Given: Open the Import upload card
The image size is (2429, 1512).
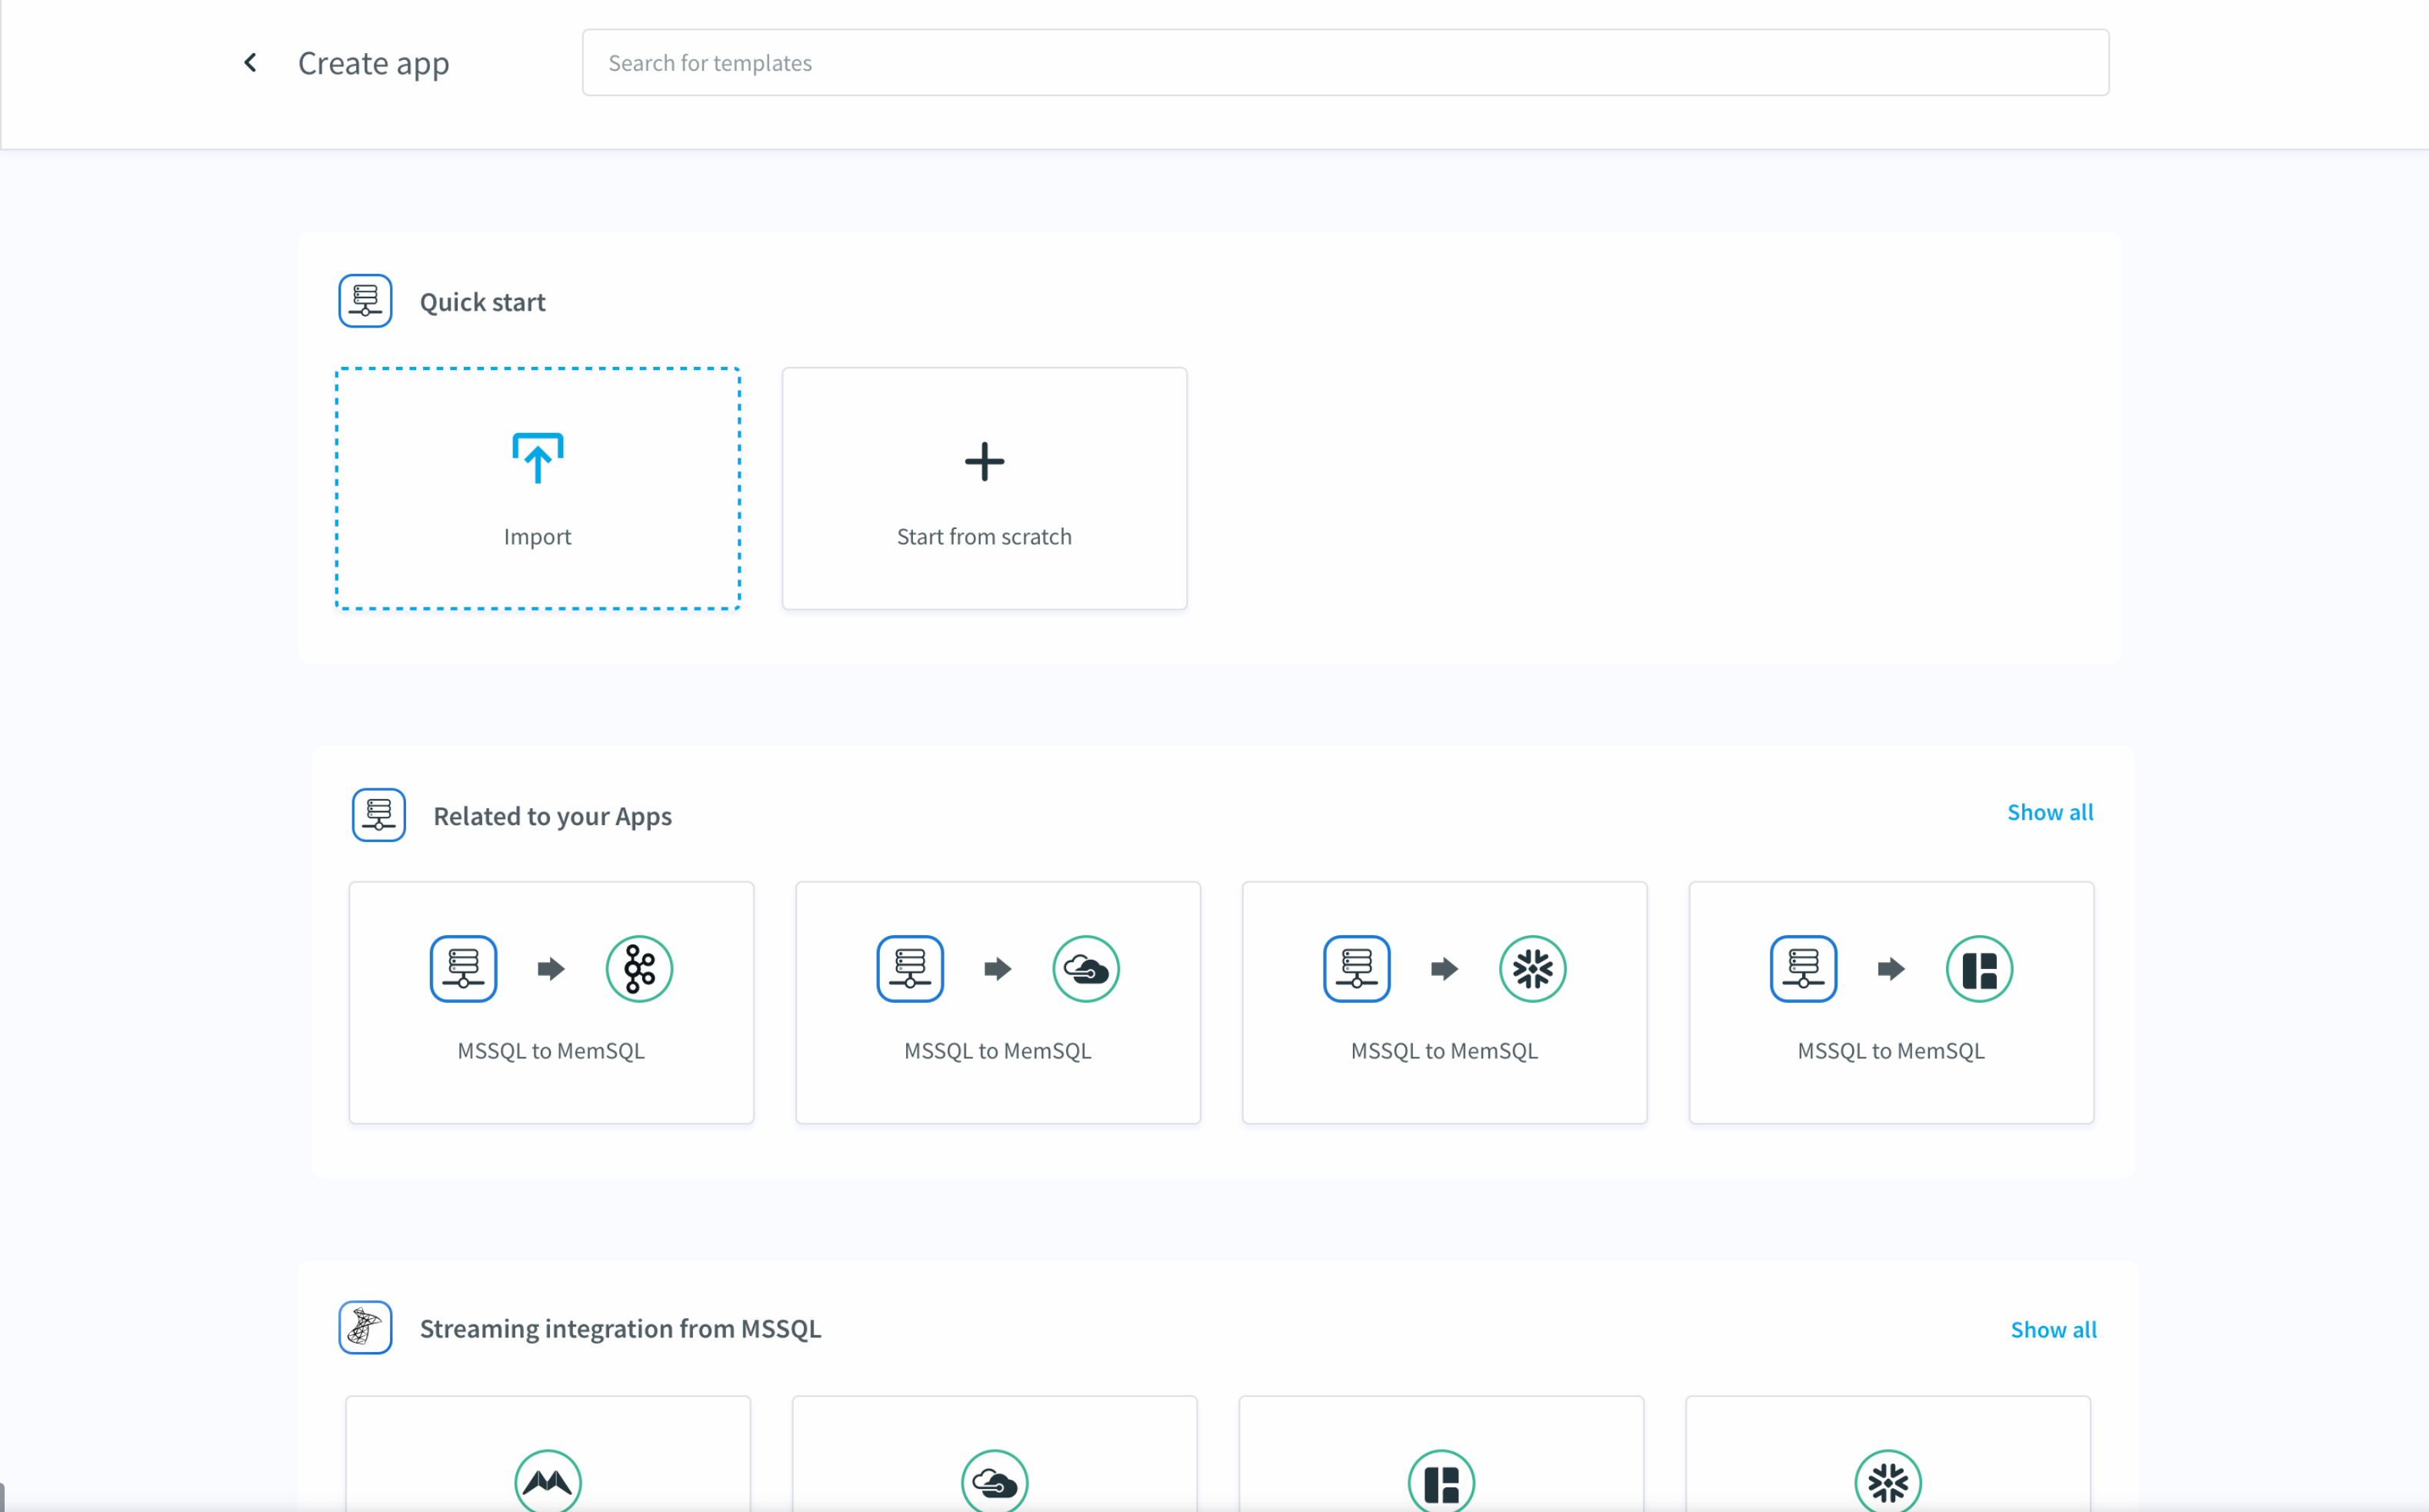Looking at the screenshot, I should point(538,488).
